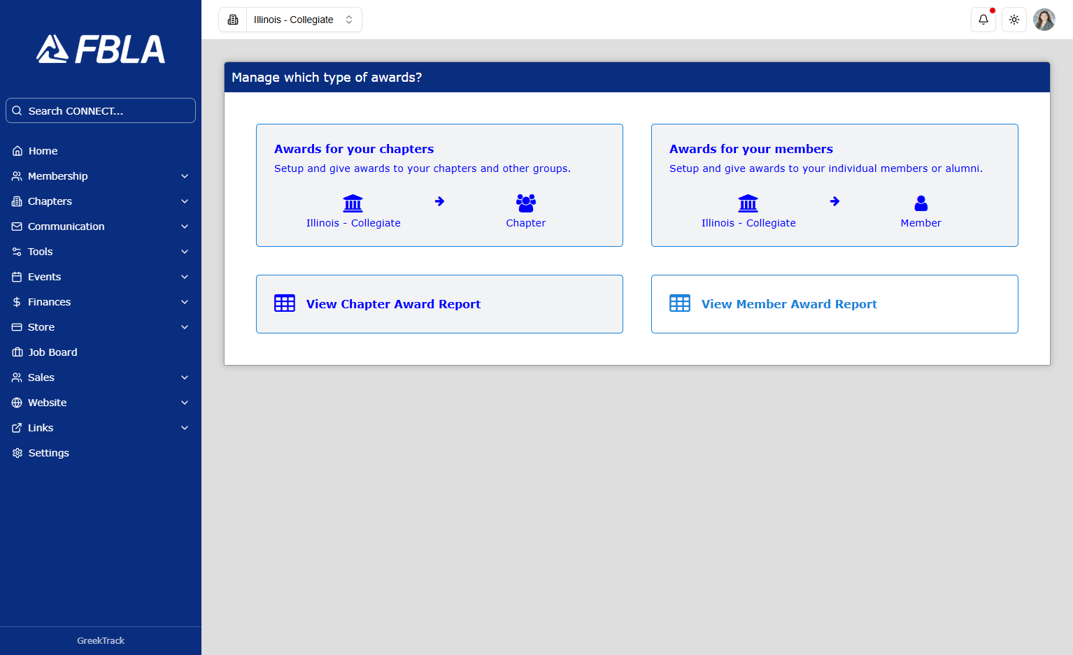
Task: Click the FBLA logo
Action: click(101, 49)
